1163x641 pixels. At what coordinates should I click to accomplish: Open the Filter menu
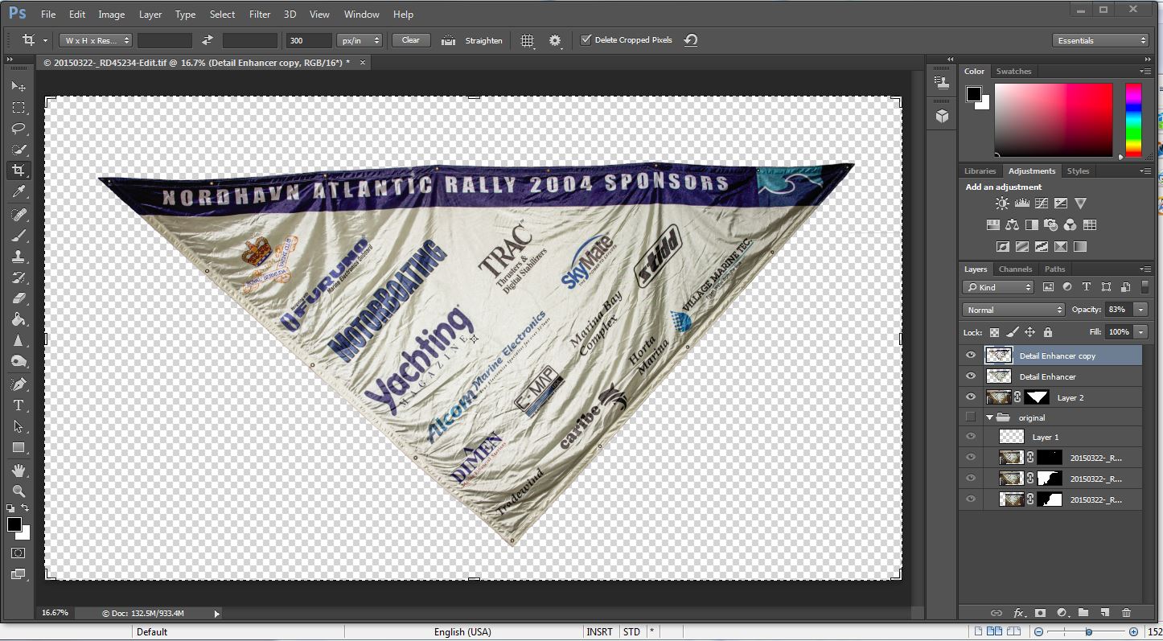pos(260,14)
